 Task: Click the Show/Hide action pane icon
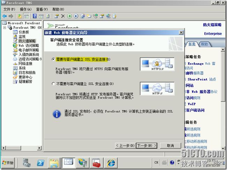41,16
